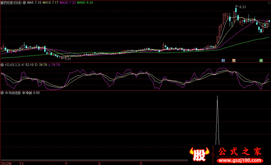This screenshot has height=165, width=271.
Task: Expand the KDJ indicator panel menu
Action: (2, 64)
